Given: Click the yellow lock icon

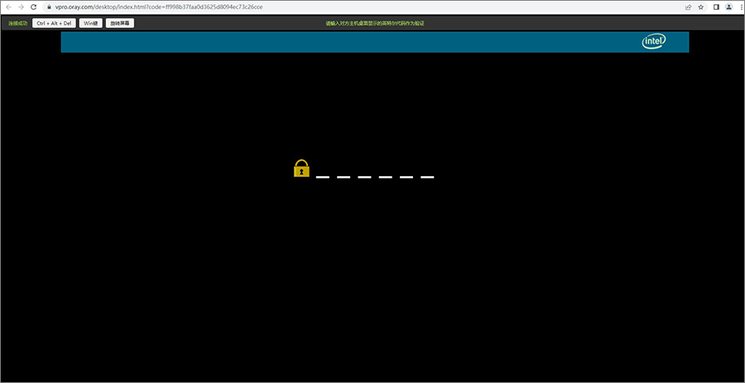Looking at the screenshot, I should tap(301, 169).
